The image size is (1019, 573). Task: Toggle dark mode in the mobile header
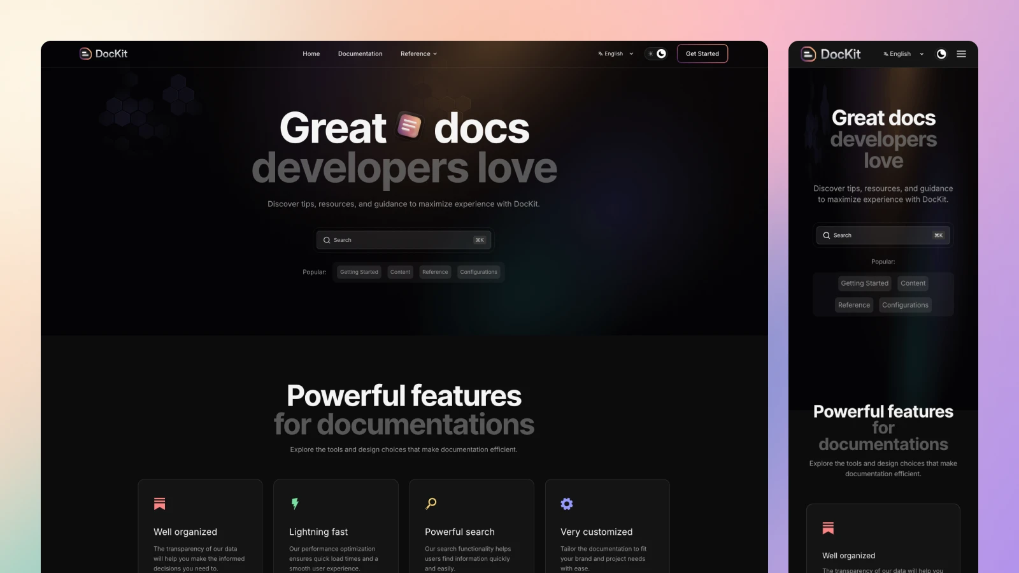click(941, 54)
